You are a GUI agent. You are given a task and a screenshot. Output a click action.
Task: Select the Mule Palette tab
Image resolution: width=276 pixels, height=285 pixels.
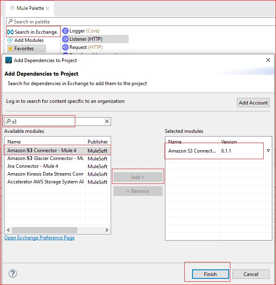[x=30, y=8]
